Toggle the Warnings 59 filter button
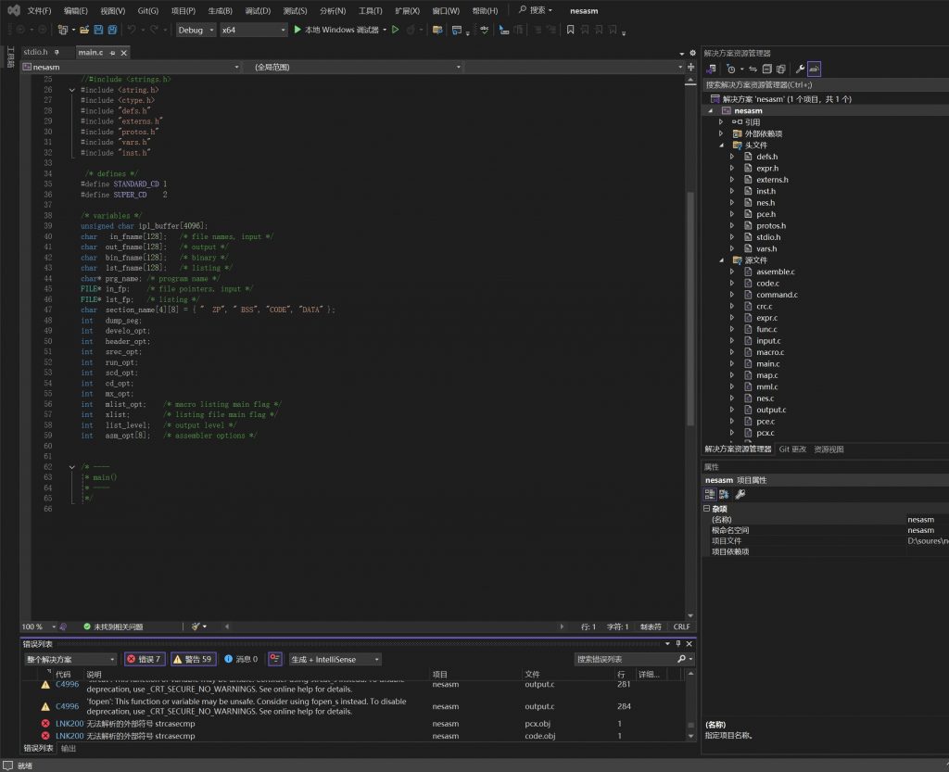The image size is (949, 772). [193, 659]
